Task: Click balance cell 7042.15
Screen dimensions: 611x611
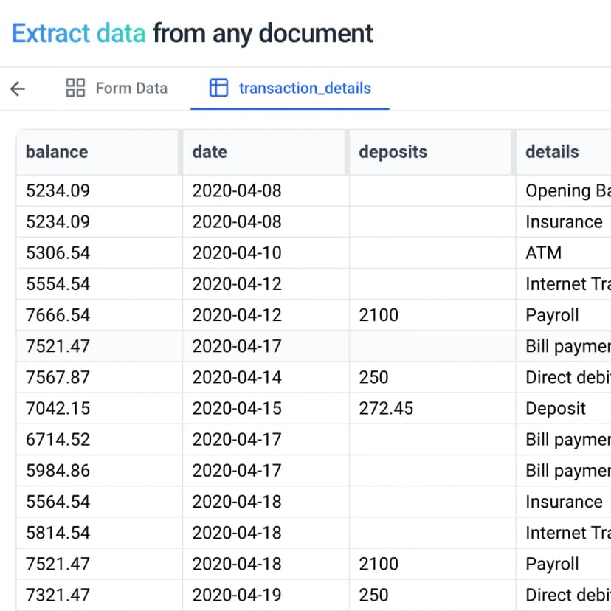Action: pyautogui.click(x=100, y=408)
